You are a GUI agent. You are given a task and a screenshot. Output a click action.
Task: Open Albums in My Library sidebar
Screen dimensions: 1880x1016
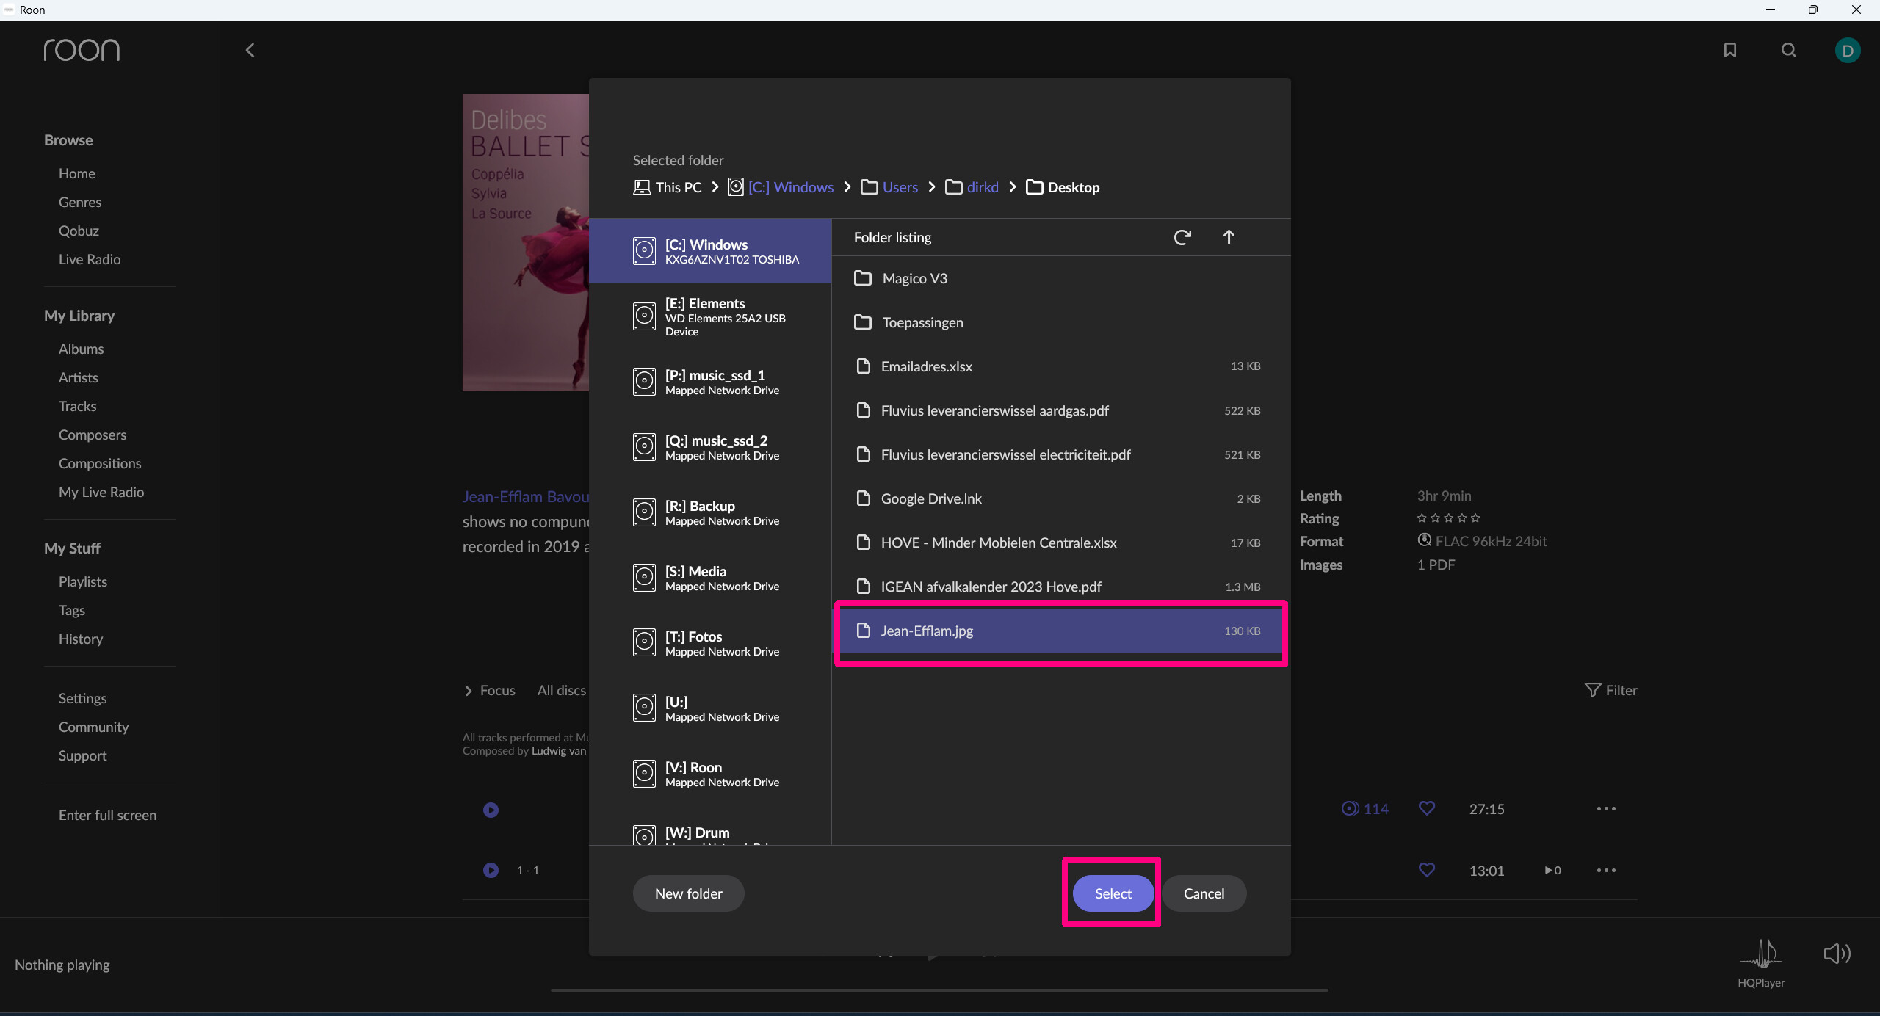point(81,349)
